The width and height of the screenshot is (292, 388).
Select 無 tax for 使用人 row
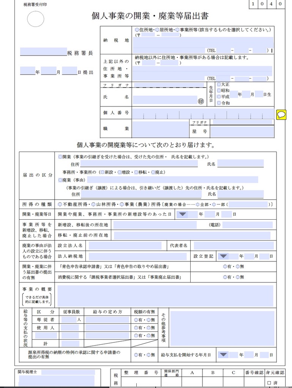tap(148, 328)
